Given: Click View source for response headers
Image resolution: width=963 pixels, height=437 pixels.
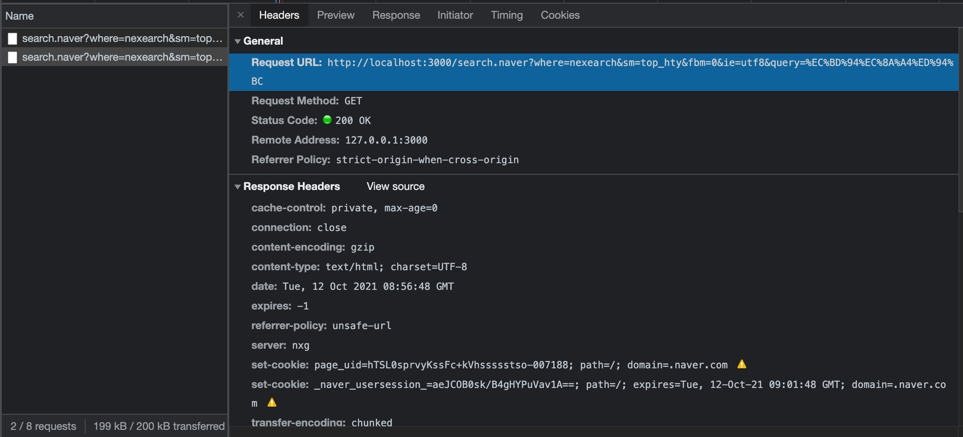Looking at the screenshot, I should click(395, 186).
